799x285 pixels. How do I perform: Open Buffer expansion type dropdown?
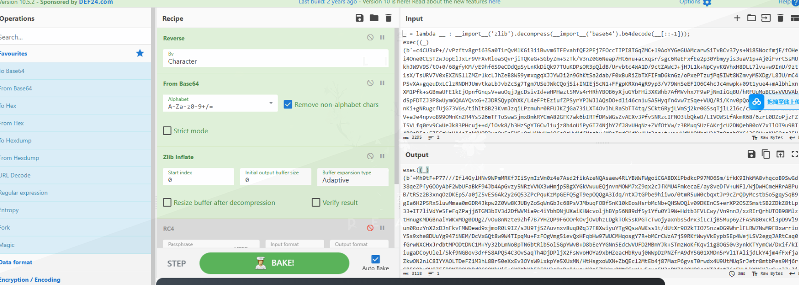coord(352,177)
